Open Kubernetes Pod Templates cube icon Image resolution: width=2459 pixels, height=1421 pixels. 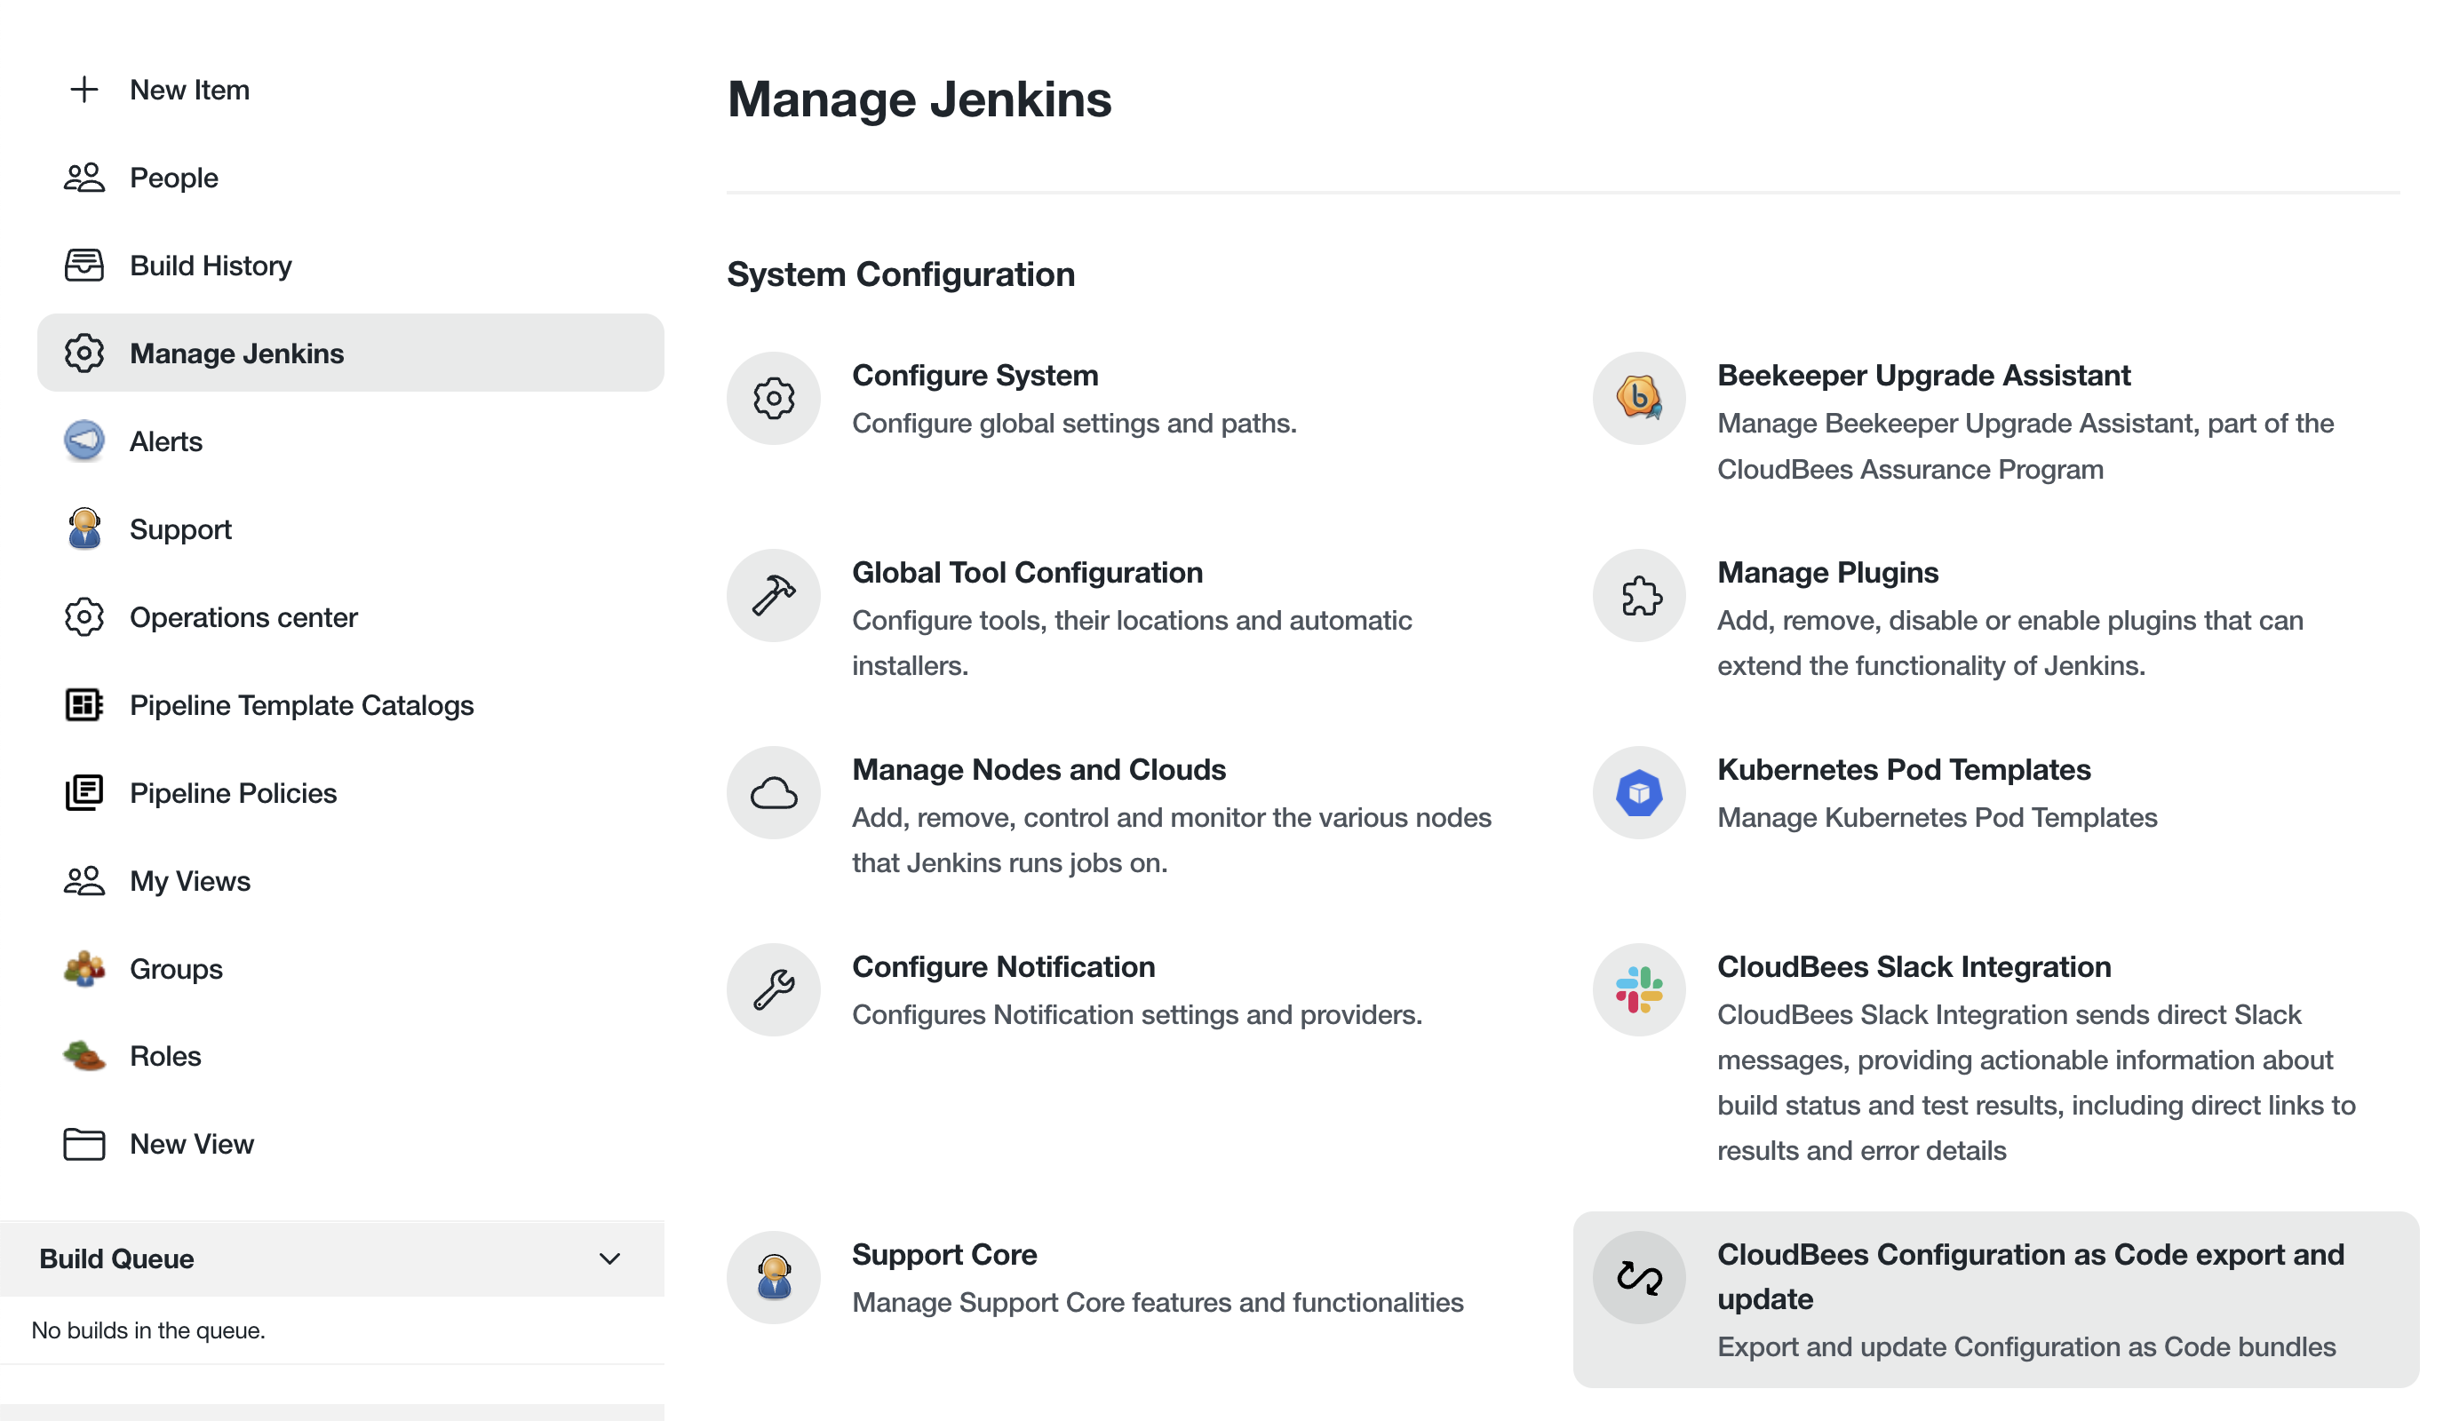coord(1638,793)
